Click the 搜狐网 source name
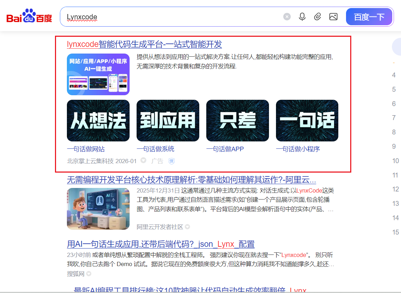Image resolution: width=401 pixels, height=293 pixels. [76, 274]
